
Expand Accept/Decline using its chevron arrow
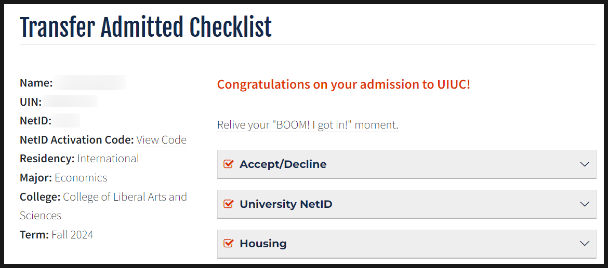tap(585, 164)
